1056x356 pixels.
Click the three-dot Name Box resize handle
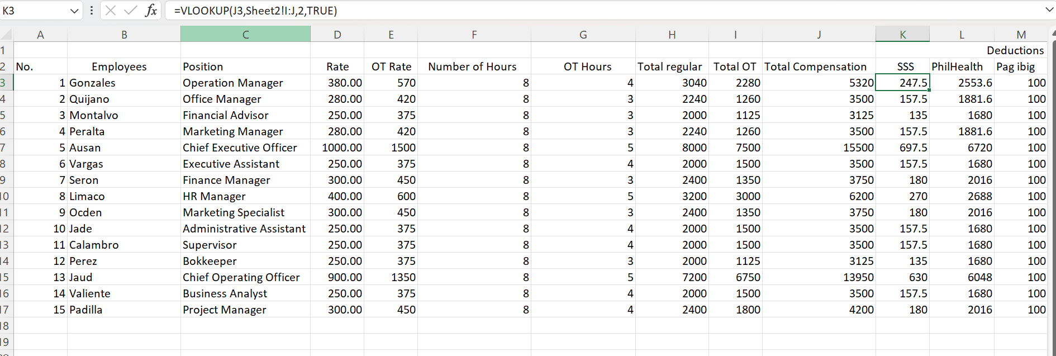[x=92, y=11]
